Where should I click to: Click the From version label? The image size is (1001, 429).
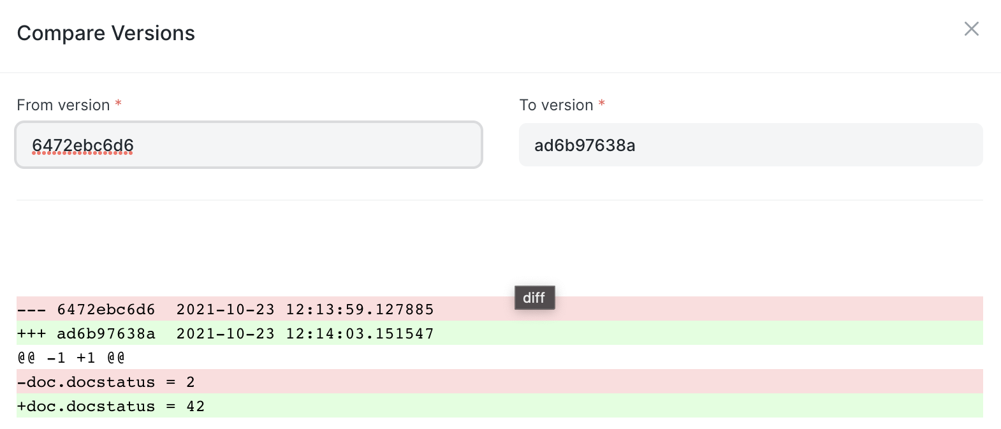(63, 105)
